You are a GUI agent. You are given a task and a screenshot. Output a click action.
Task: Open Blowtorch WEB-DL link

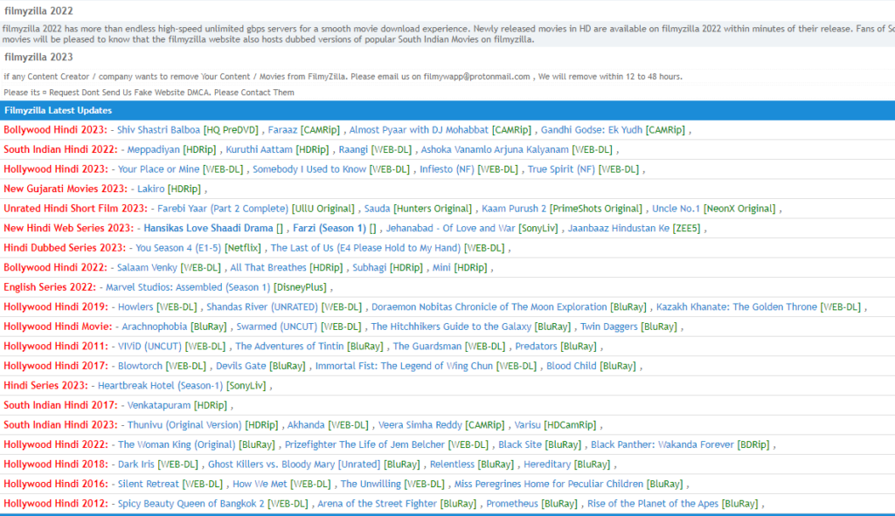(140, 366)
